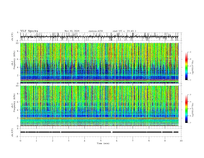Click the "-3" label on ch.1 color bar
Screen dimensions: 204x158
(x=190, y=52)
